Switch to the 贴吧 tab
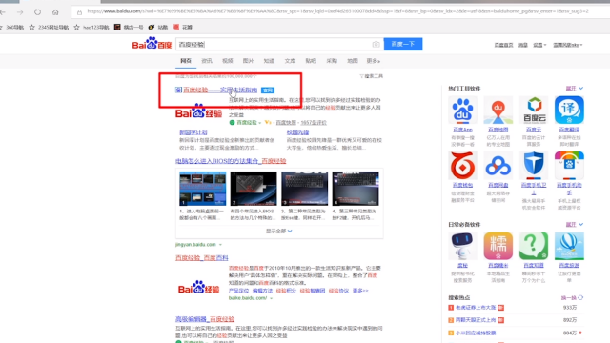Image resolution: width=610 pixels, height=343 pixels. pos(311,61)
